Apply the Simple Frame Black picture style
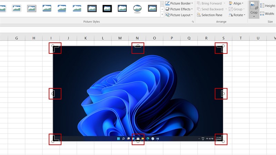Screen dimensions: 276x155 coord(122,8)
